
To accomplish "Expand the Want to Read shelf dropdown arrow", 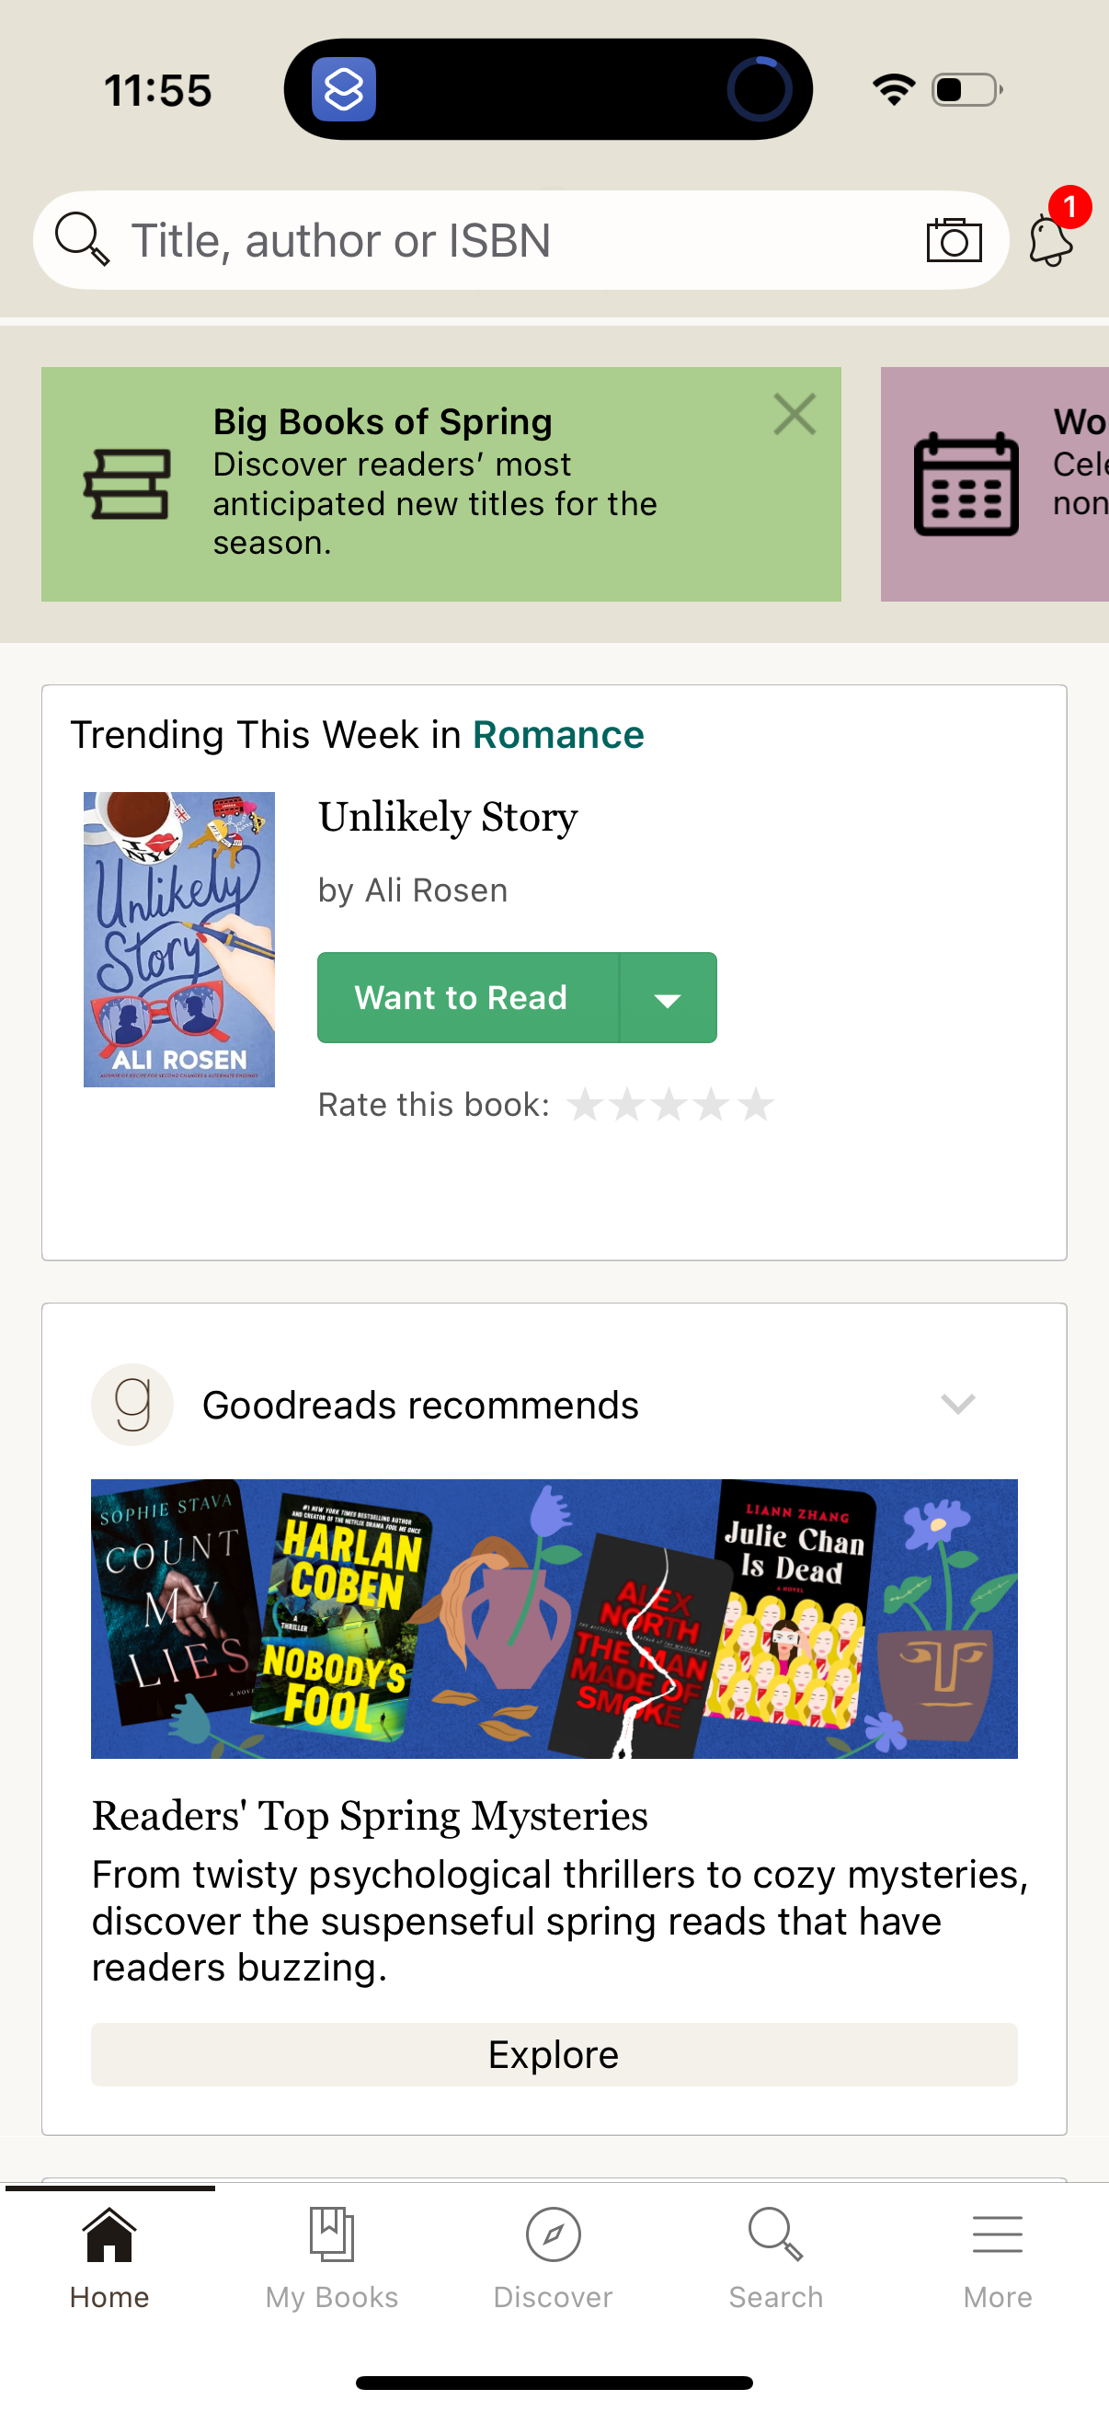I will [x=668, y=997].
